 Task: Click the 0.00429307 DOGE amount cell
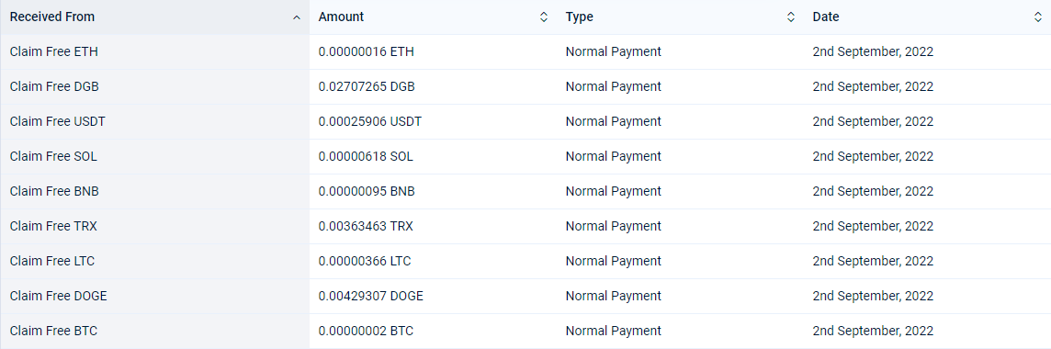370,296
